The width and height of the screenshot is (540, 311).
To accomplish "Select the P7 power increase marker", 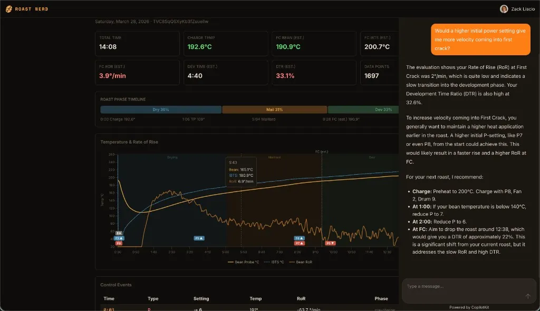I will 299,244.
